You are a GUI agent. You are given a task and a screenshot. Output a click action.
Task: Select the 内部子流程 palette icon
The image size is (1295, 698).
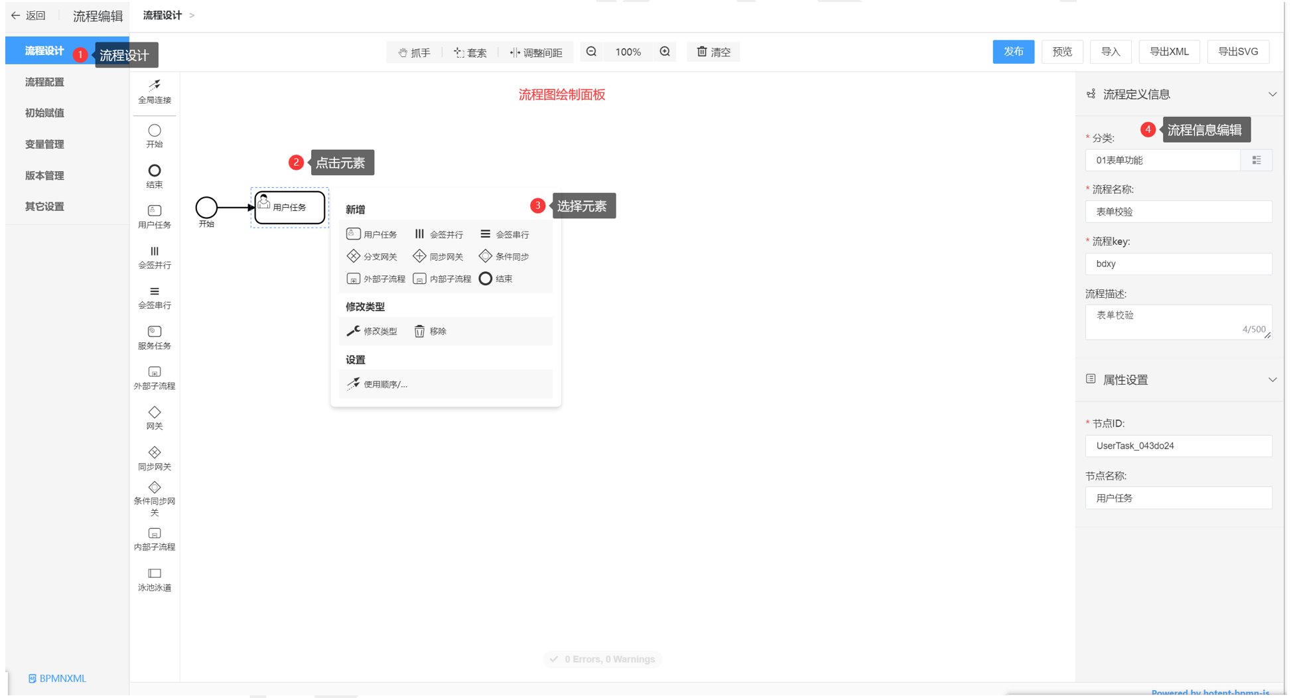pos(155,539)
